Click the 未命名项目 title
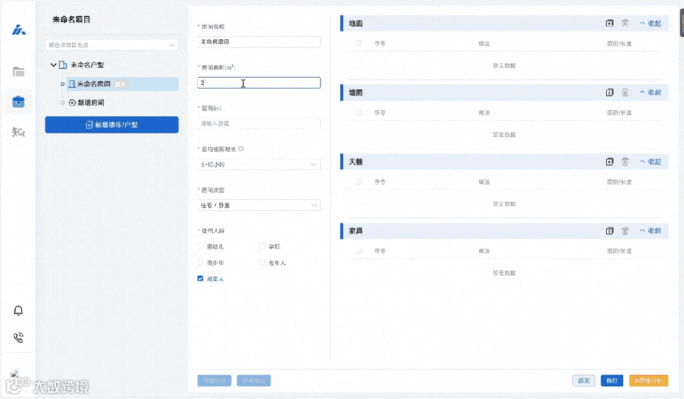Screen dimensions: 684x399 [x=71, y=20]
